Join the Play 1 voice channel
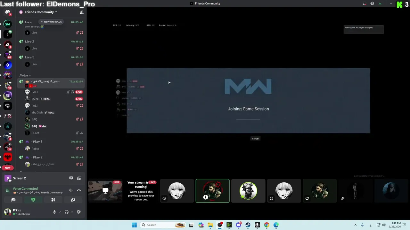The image size is (410, 230). pos(51,142)
